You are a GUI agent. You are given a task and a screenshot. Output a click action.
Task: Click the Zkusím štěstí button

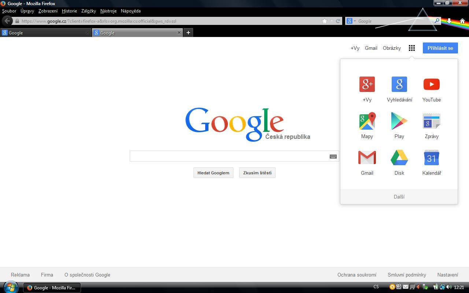pos(257,173)
